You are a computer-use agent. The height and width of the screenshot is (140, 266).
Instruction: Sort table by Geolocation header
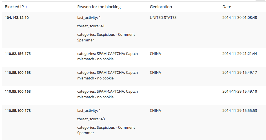161,7
